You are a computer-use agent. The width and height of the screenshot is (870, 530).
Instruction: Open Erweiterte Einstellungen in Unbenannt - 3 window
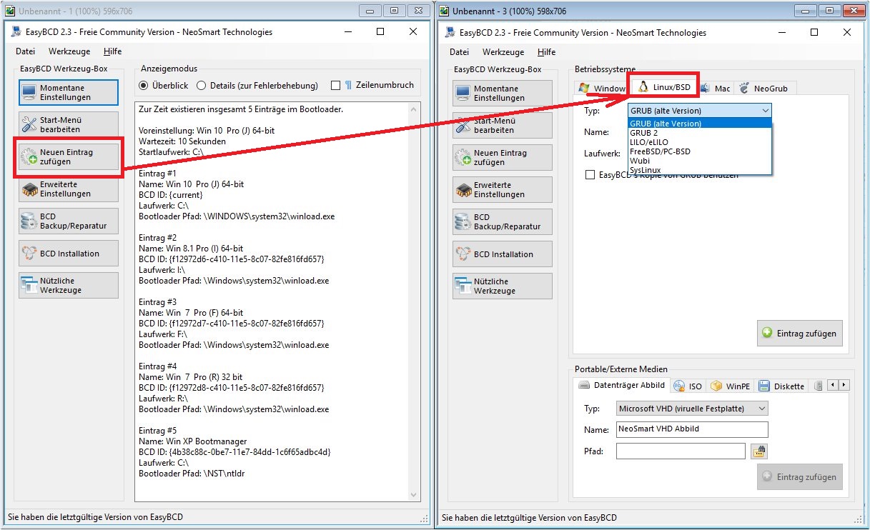point(503,189)
